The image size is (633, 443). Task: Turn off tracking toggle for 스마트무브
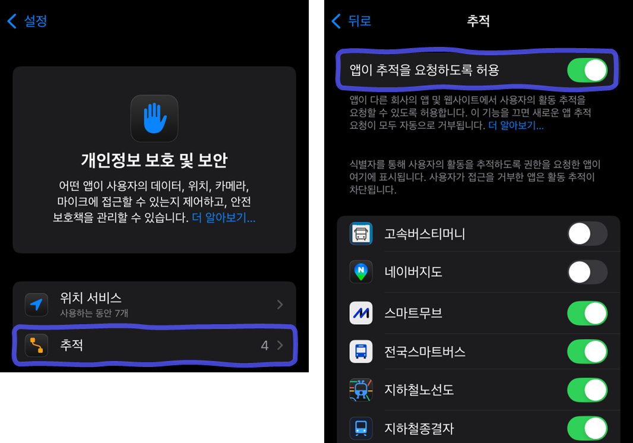587,313
